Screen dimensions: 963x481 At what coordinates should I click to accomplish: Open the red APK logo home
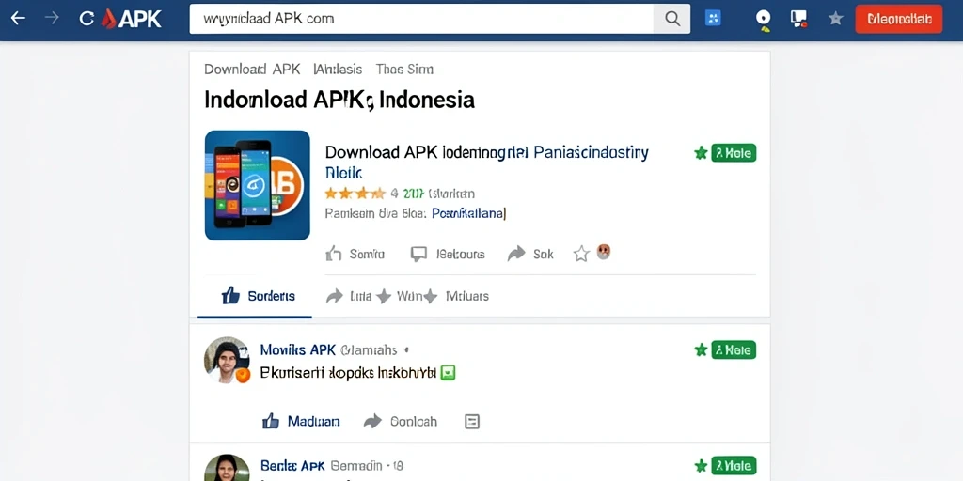tap(131, 19)
